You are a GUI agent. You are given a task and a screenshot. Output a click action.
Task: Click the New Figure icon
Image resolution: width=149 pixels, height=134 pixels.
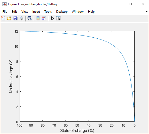[3, 18]
